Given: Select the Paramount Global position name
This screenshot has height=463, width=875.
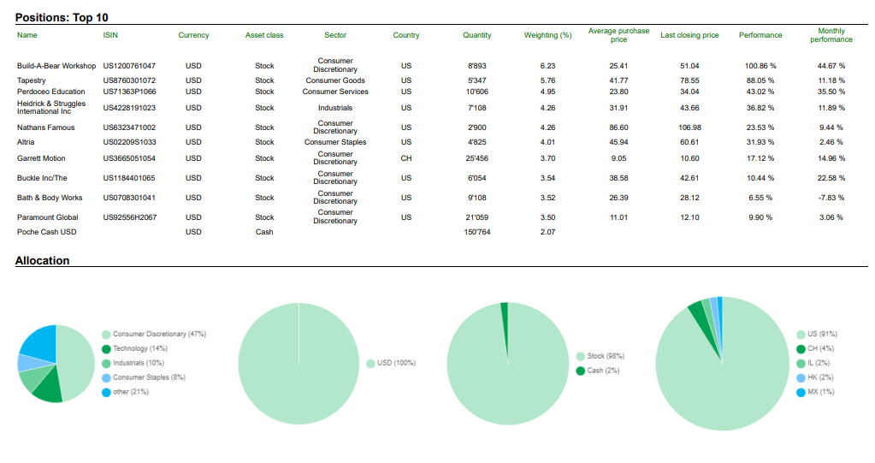Looking at the screenshot, I should 47,217.
